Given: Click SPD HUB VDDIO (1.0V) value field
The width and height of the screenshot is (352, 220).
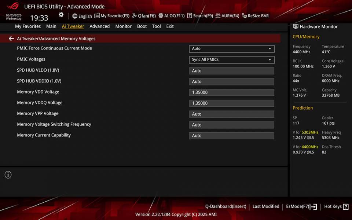Looking at the screenshot, I should click(232, 81).
